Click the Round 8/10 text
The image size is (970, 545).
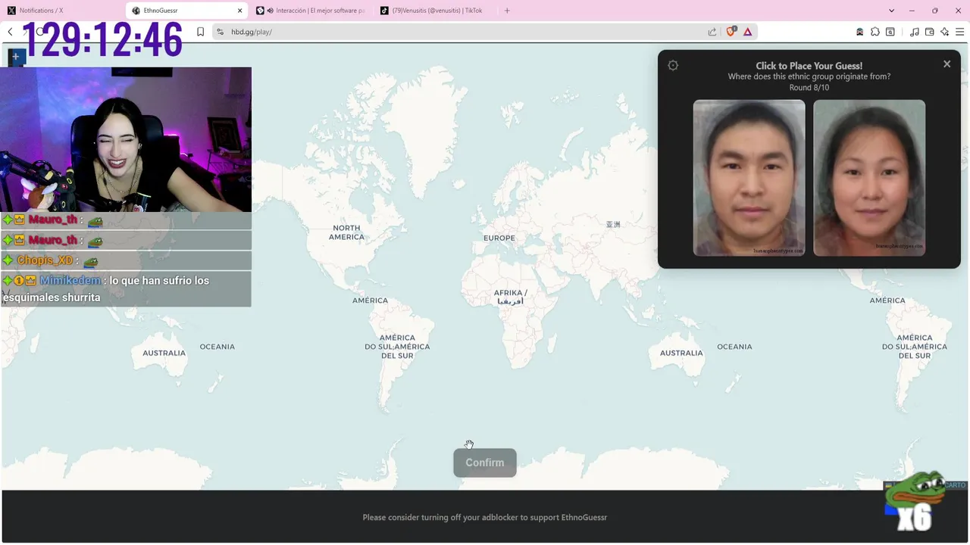[809, 88]
